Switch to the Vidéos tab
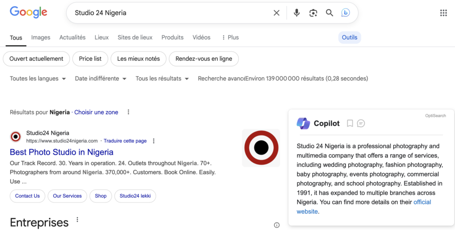This screenshot has width=455, height=230. point(201,37)
